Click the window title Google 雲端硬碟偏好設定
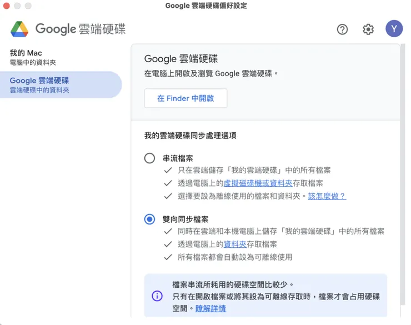The width and height of the screenshot is (411, 325). point(206,6)
